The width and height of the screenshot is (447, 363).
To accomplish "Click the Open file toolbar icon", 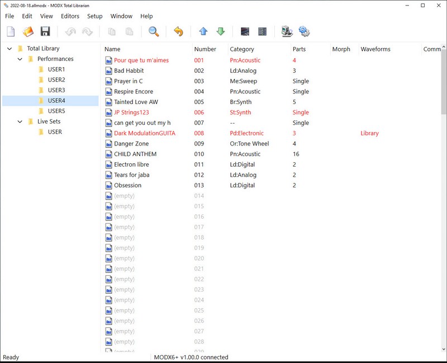I will [x=28, y=31].
